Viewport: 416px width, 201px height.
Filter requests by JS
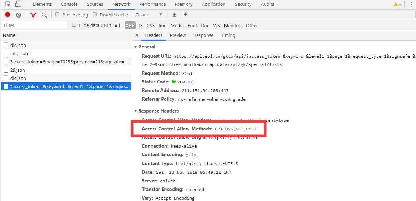(141, 25)
